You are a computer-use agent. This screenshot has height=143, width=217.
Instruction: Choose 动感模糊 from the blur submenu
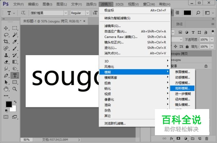pyautogui.click(x=182, y=77)
